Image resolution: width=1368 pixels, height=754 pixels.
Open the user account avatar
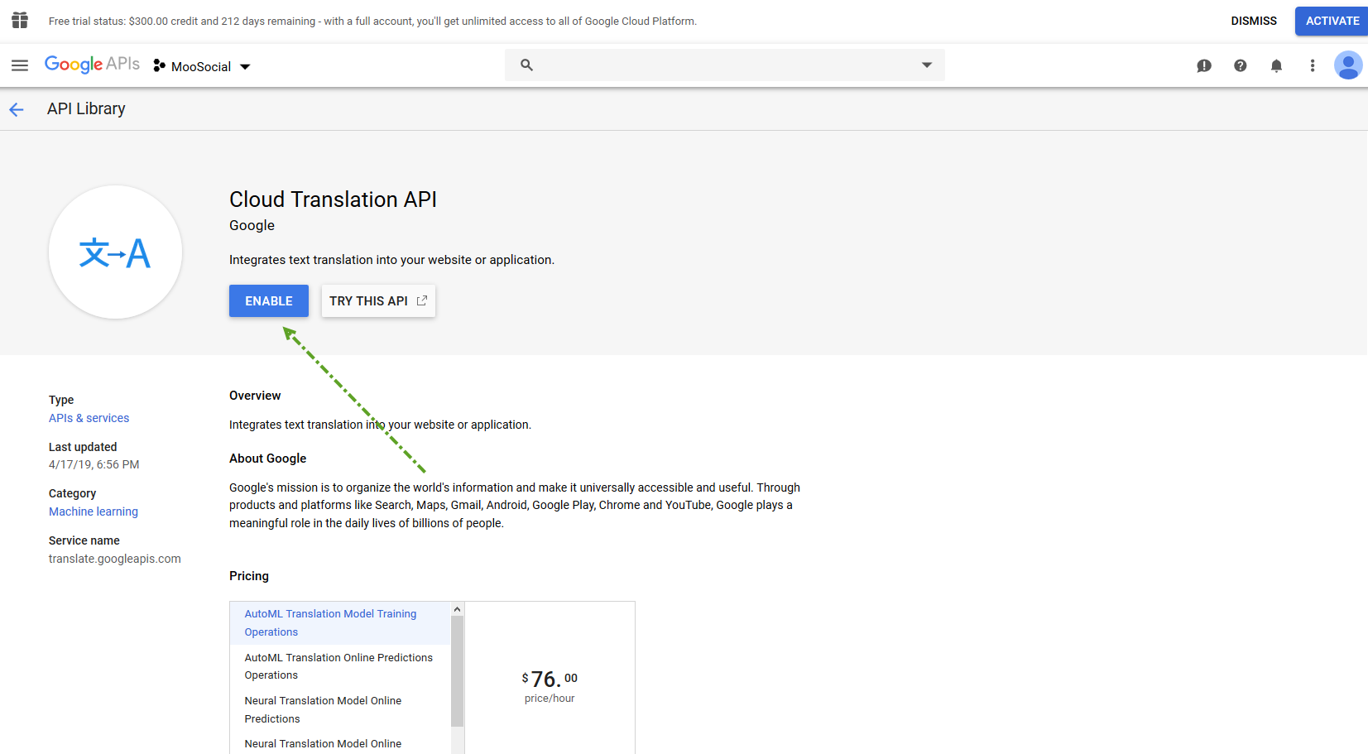point(1348,65)
